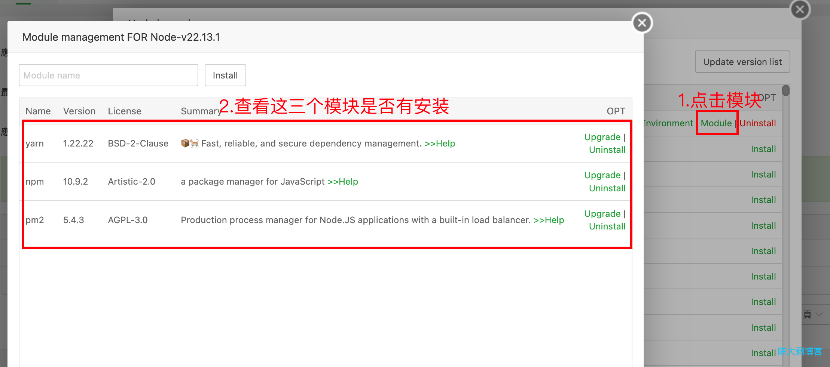Click the Version column header

(x=79, y=111)
